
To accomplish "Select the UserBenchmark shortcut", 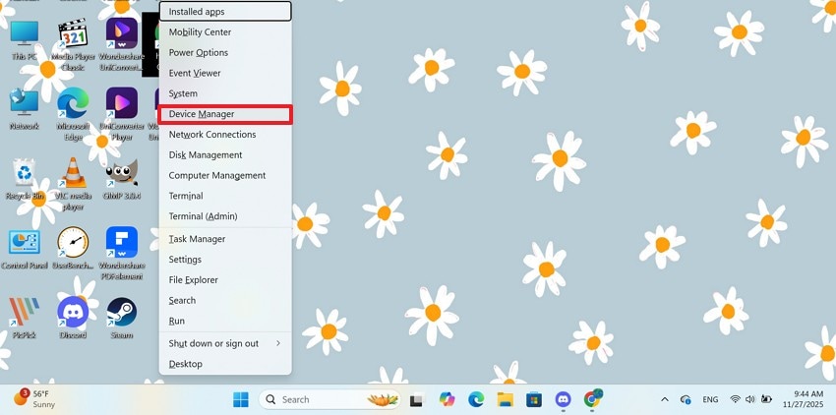I will [x=73, y=249].
